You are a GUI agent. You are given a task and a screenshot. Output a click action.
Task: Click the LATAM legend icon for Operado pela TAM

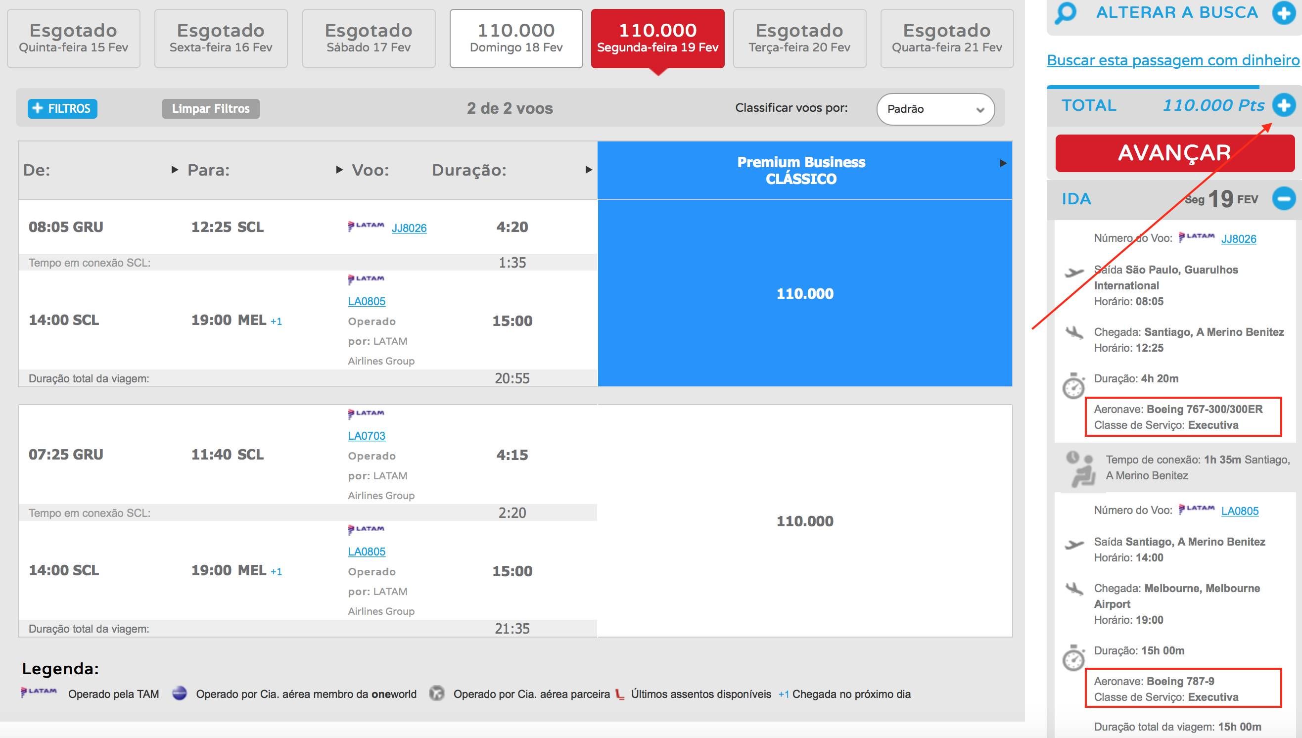39,692
